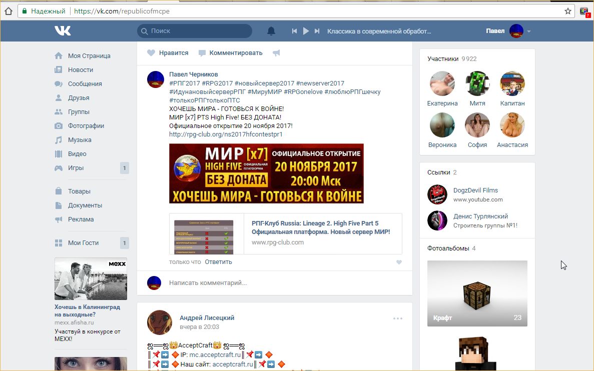
Task: Open the МИР x7 banner image
Action: [266, 173]
